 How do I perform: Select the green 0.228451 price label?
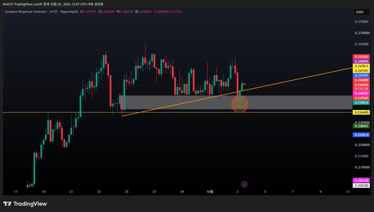click(x=361, y=126)
